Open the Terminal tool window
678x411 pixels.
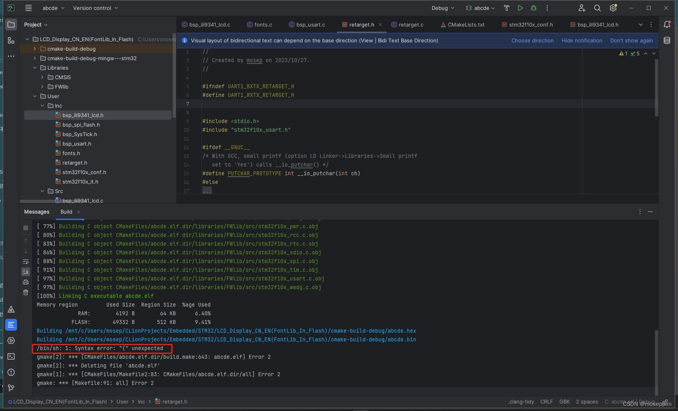(11, 356)
